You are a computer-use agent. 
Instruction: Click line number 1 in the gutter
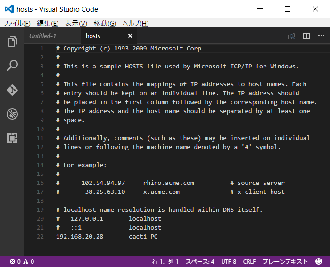click(42, 49)
